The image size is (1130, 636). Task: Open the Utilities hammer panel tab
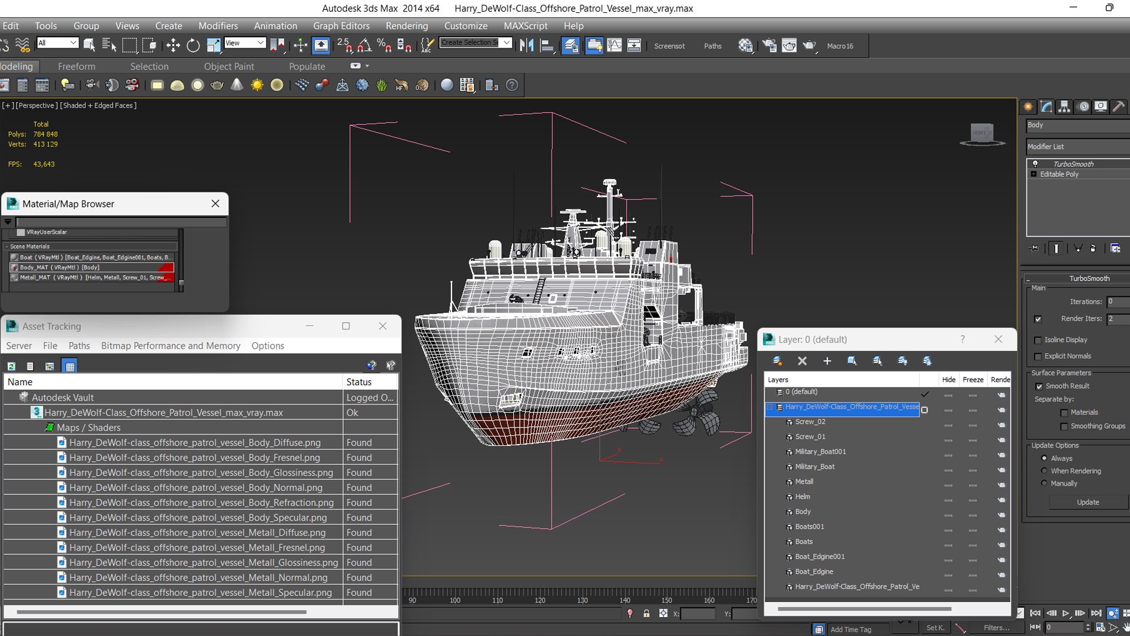[1119, 107]
